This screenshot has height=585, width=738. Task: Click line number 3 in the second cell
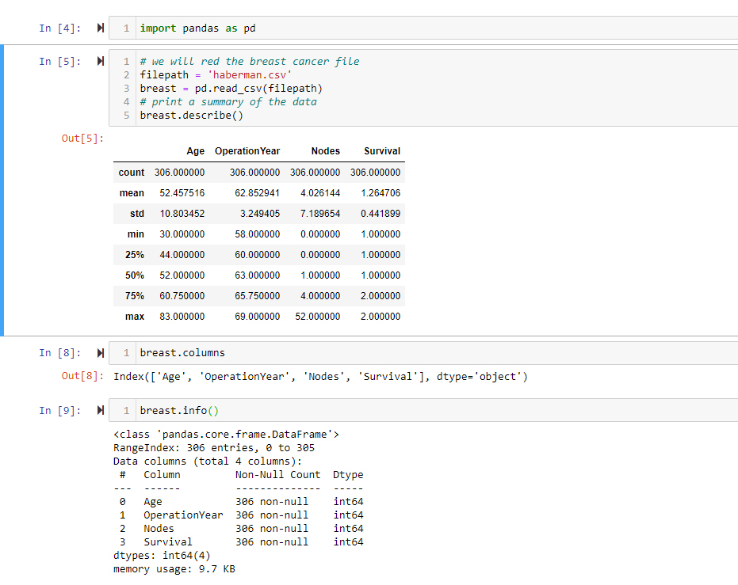tap(126, 87)
